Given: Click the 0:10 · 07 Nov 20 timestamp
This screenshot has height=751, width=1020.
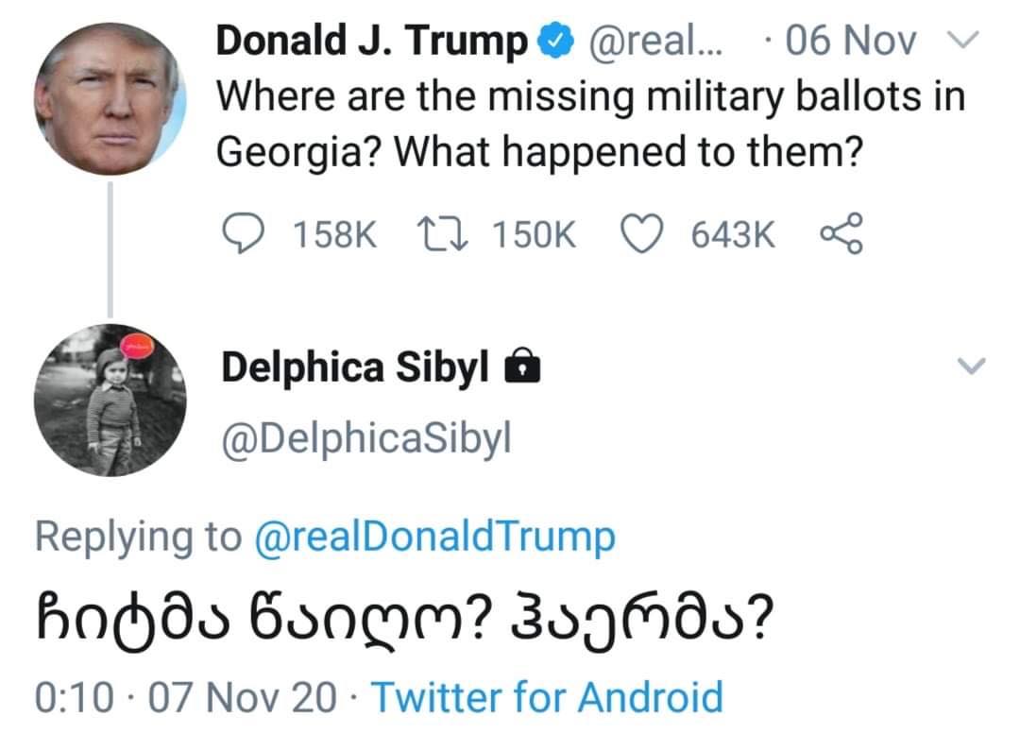Looking at the screenshot, I should (x=184, y=697).
